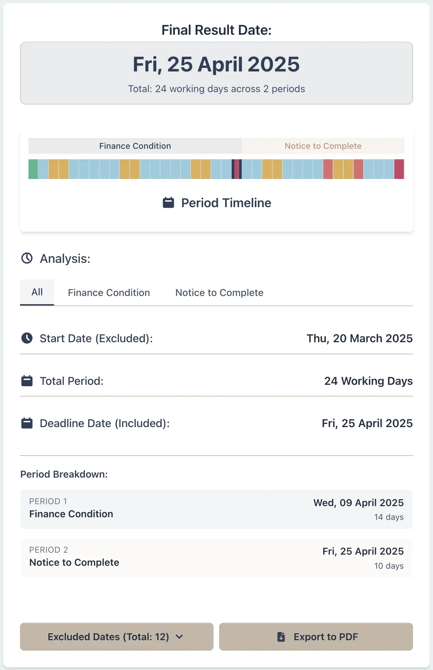
Task: Click the chevron on Excluded Dates button
Action: pyautogui.click(x=179, y=637)
